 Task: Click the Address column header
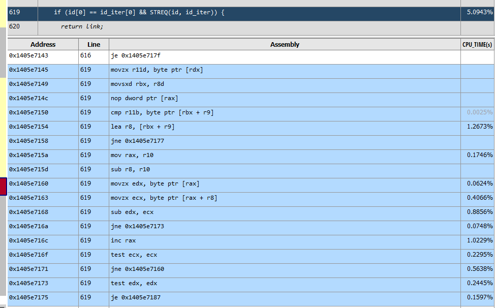coord(43,45)
